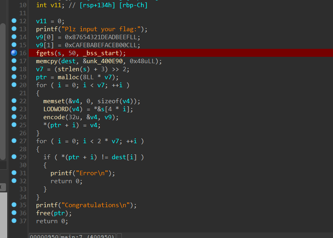Click the main:7 (400950) location field
This screenshot has height=238, width=333.
point(88,236)
